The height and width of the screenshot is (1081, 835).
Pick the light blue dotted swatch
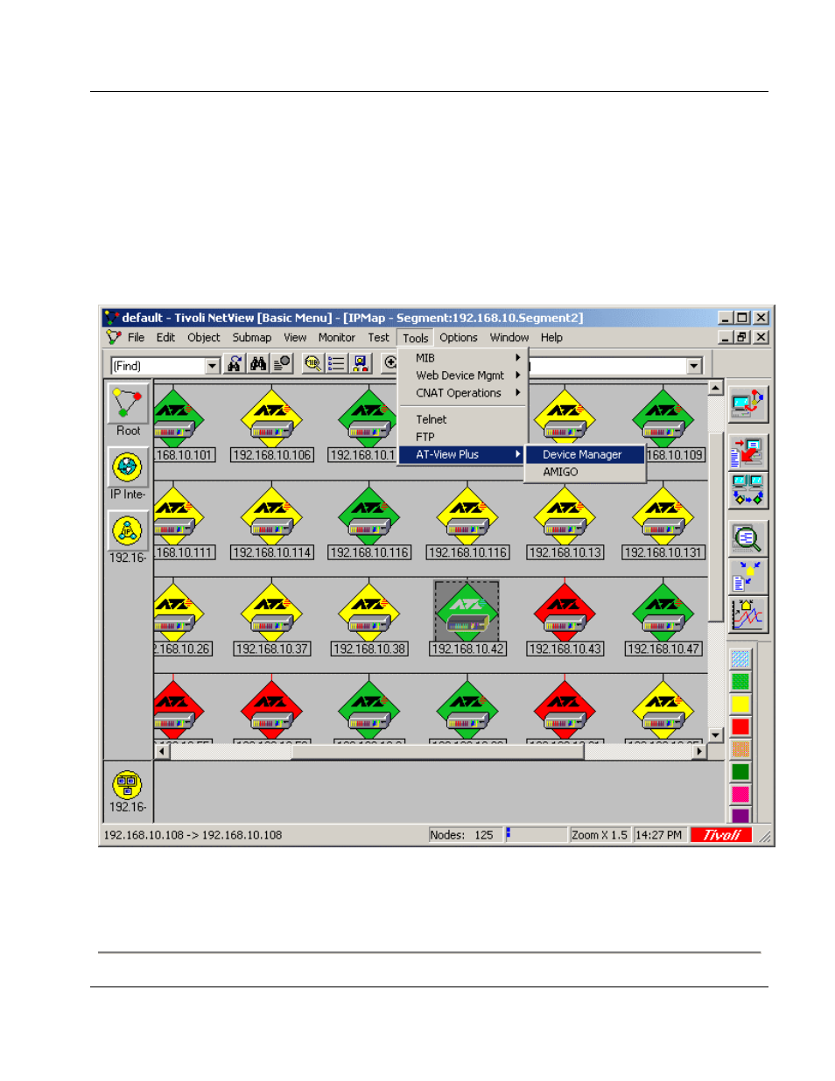740,659
